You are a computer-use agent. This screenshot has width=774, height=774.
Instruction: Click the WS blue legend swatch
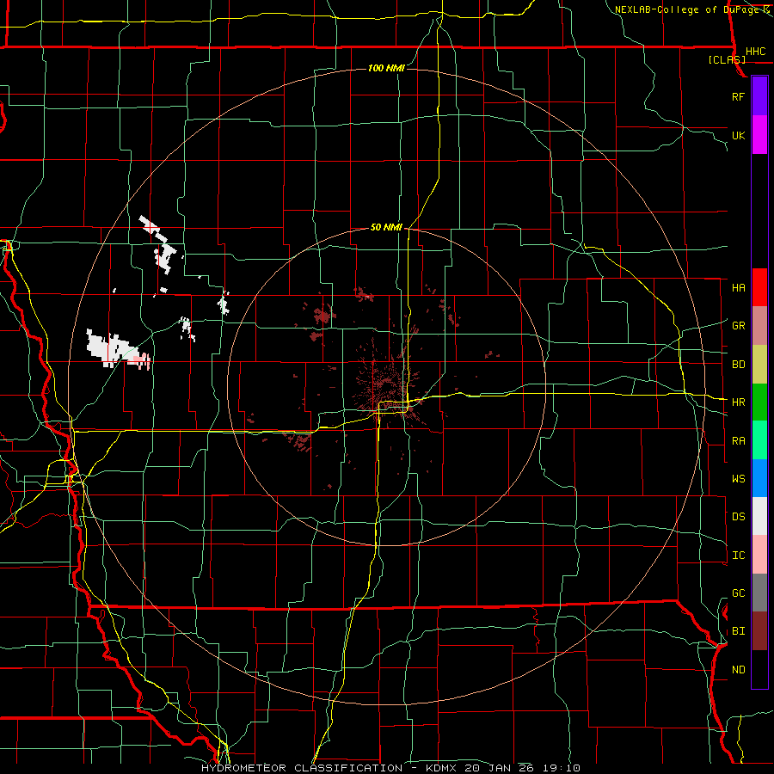pos(759,478)
